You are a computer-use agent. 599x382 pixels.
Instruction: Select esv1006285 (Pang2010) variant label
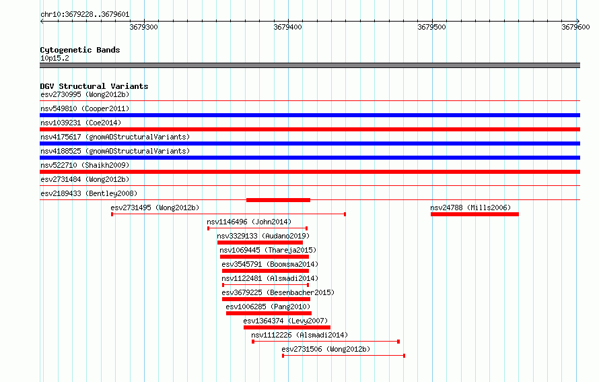click(x=268, y=307)
